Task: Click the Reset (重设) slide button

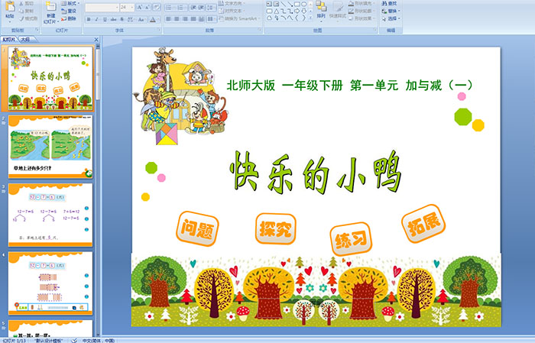Action: (69, 11)
